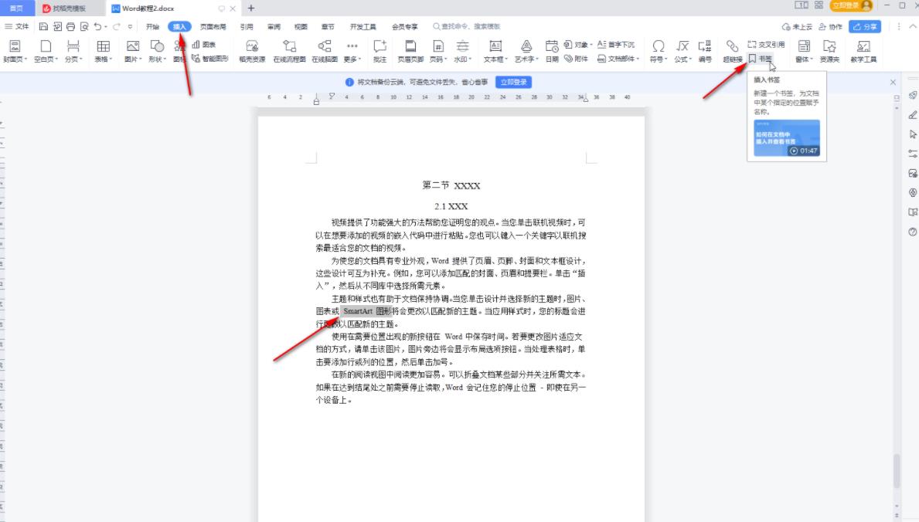Insert a table using the 表格 icon

103,48
